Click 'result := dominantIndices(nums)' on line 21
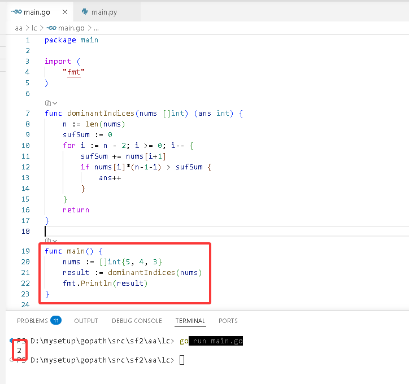The width and height of the screenshot is (409, 384). point(132,272)
